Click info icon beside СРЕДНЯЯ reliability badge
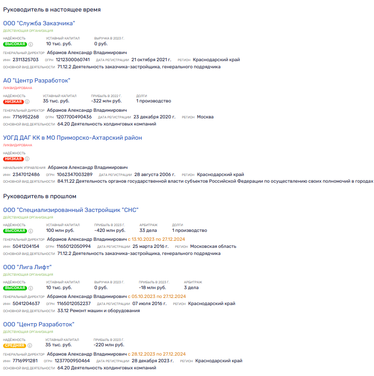Image resolution: width=374 pixels, height=376 pixels. tap(30, 345)
